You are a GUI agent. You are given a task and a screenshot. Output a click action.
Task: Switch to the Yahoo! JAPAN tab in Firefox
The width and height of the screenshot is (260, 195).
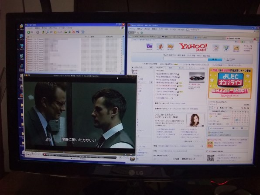pyautogui.click(x=239, y=38)
